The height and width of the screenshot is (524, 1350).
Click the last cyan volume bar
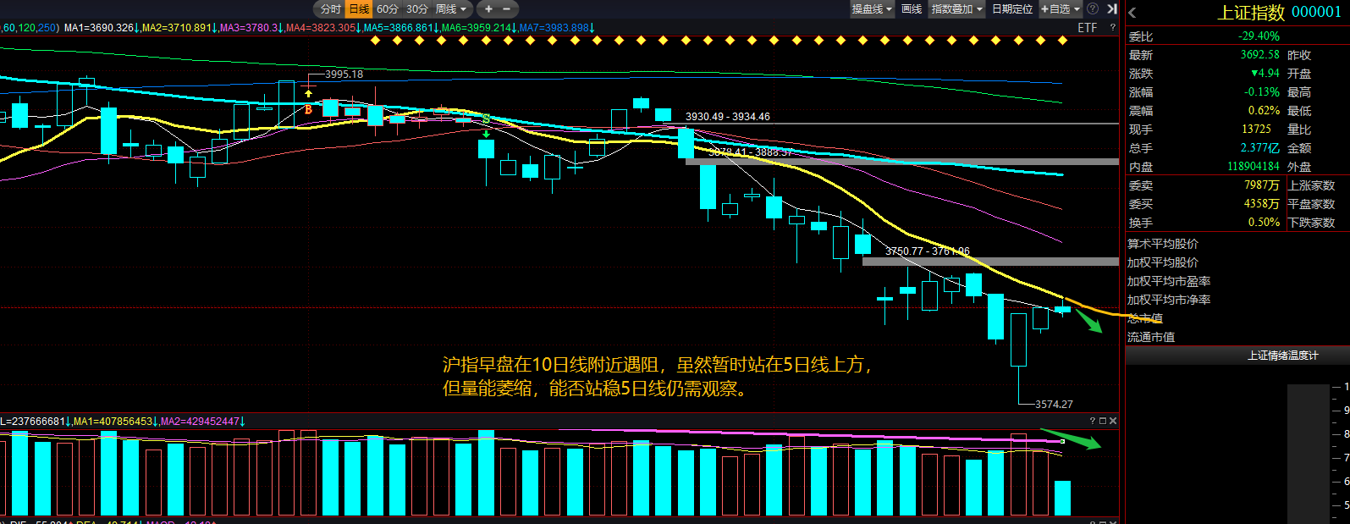coord(1062,498)
